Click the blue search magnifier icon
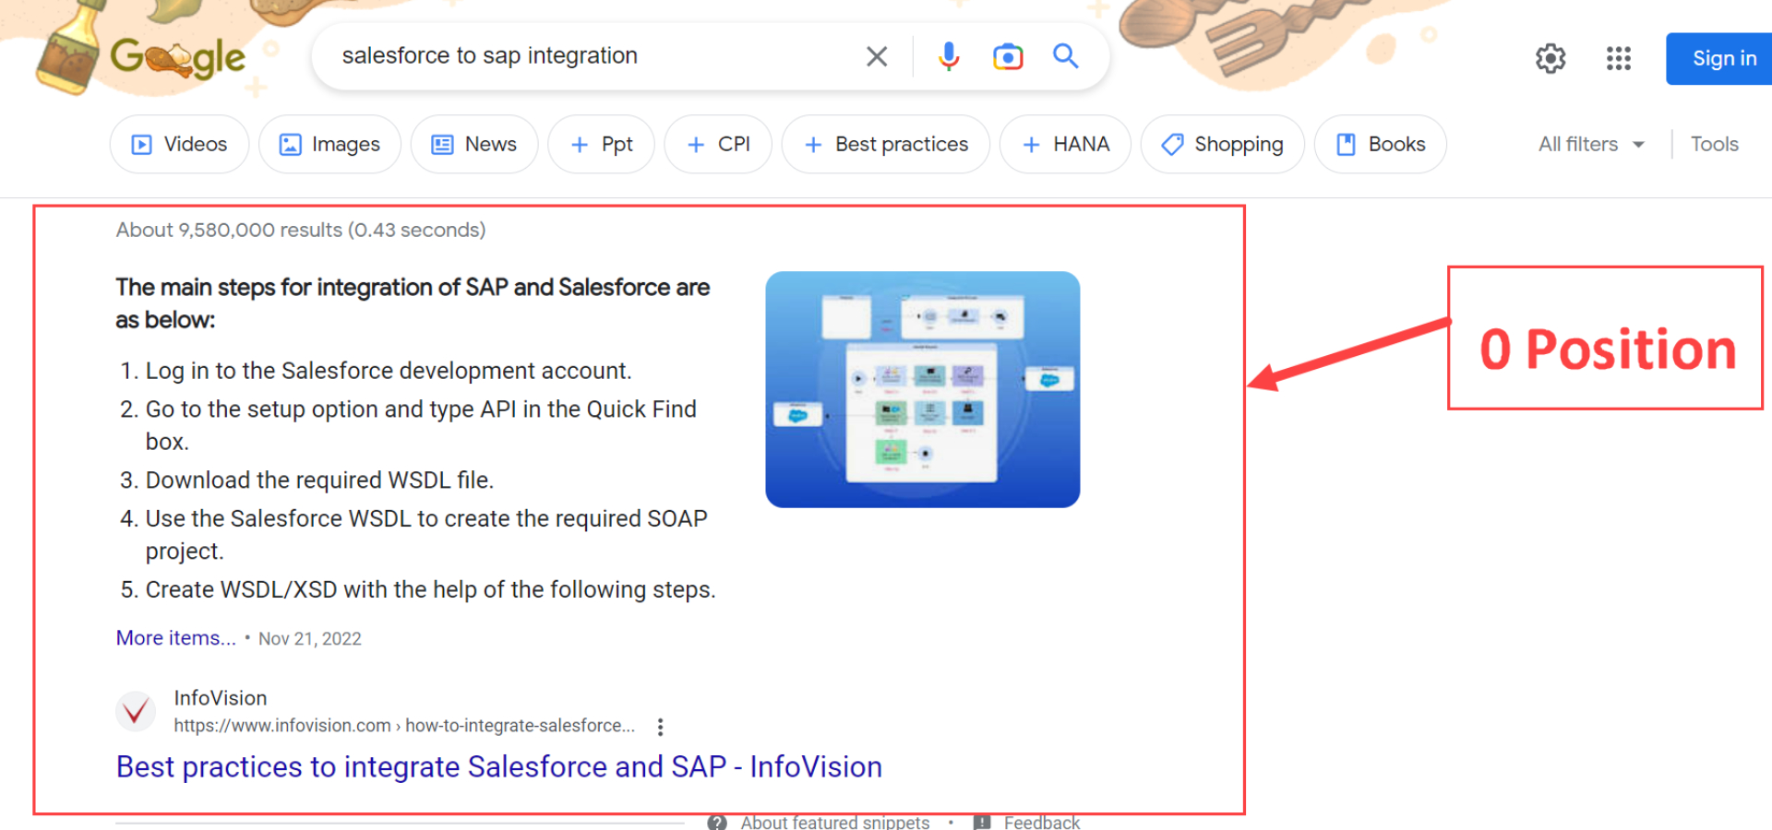Viewport: 1772px width, 830px height. (1065, 56)
